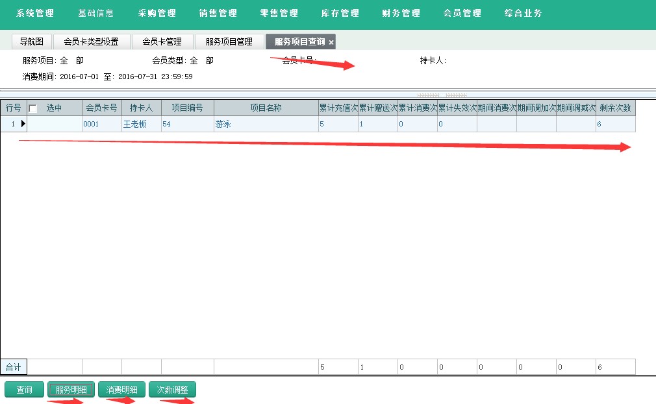This screenshot has width=656, height=404.
Task: Select the 服务项目查询 tab
Action: click(299, 42)
